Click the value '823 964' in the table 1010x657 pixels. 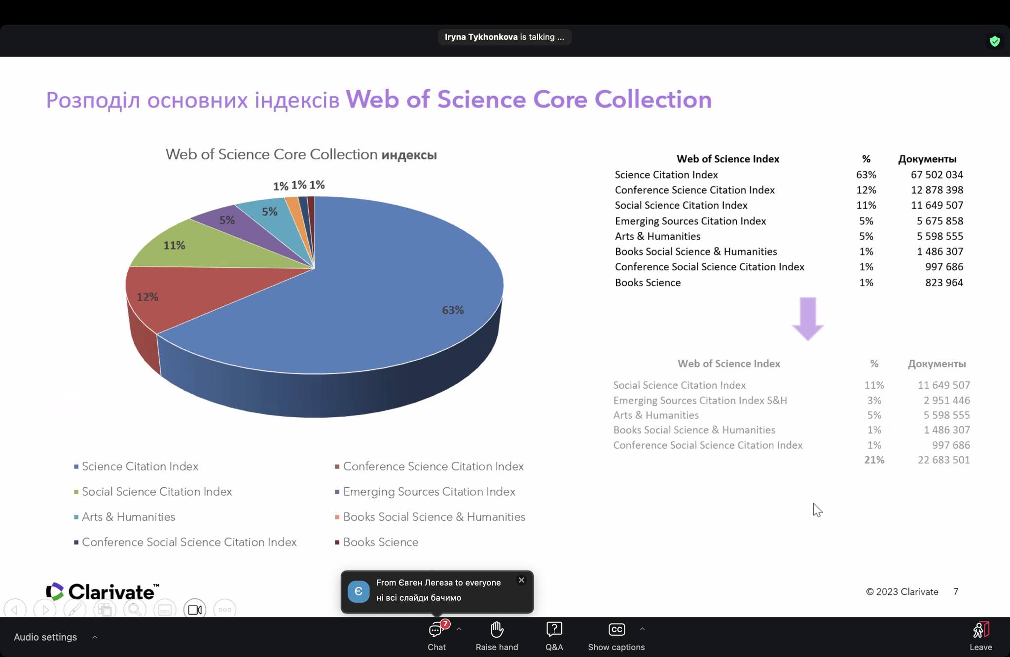[x=944, y=283]
